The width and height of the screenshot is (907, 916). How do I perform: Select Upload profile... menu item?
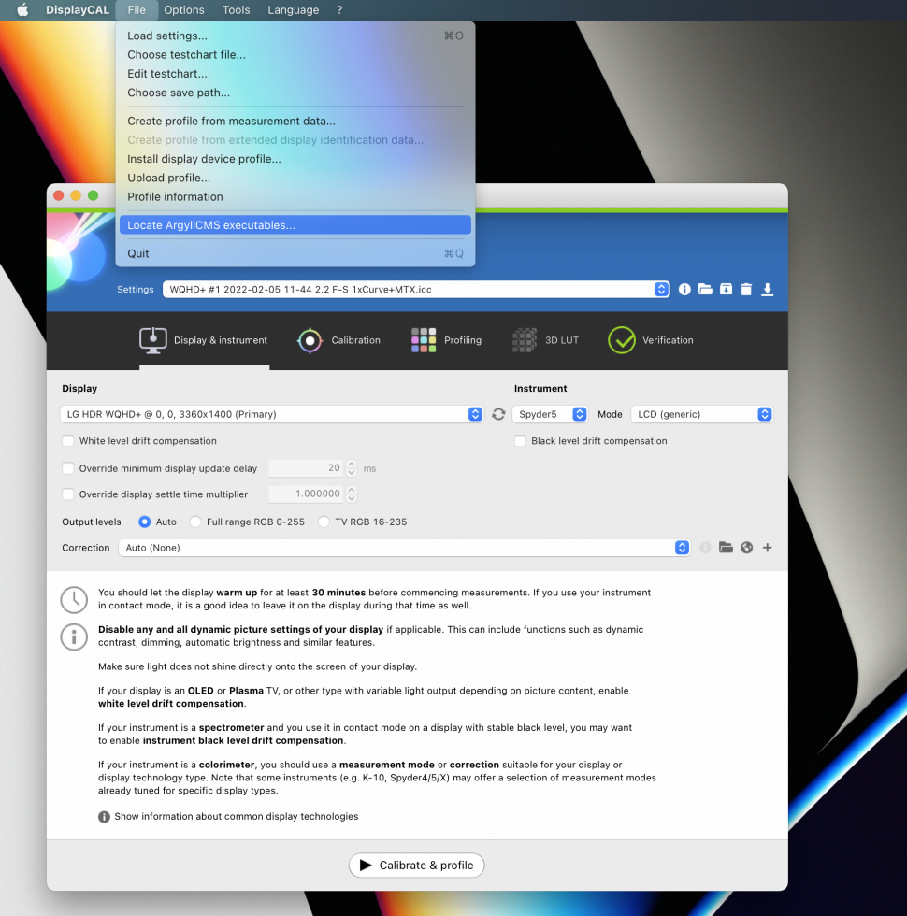tap(295, 178)
